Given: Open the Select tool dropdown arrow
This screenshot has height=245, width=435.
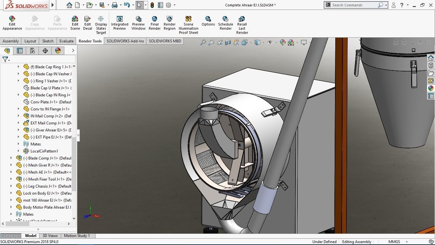Looking at the screenshot, I should [x=146, y=5].
